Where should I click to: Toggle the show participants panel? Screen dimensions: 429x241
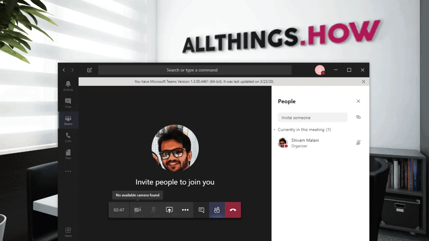point(217,210)
